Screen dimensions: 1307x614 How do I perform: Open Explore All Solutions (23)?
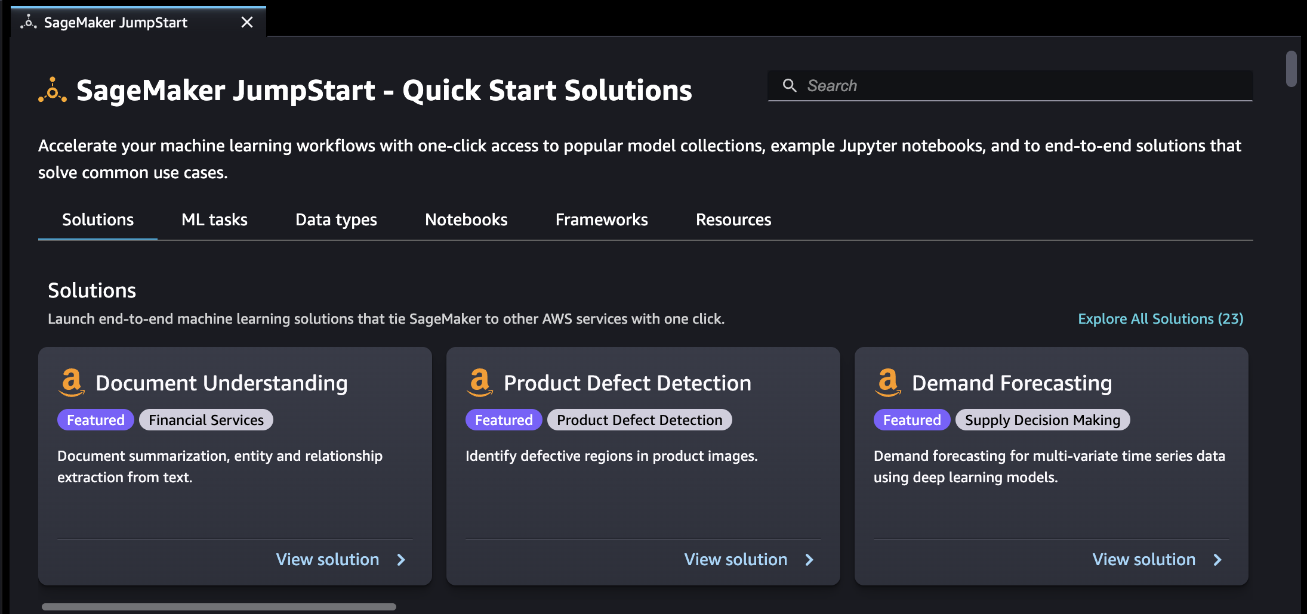pos(1160,318)
